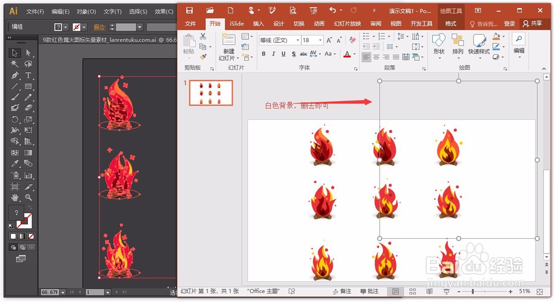This screenshot has height=302, width=555.
Task: Open the font color dropdown arrow
Action: click(354, 54)
